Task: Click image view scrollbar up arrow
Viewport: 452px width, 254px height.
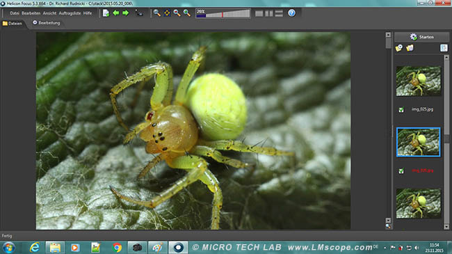Action: (x=388, y=35)
